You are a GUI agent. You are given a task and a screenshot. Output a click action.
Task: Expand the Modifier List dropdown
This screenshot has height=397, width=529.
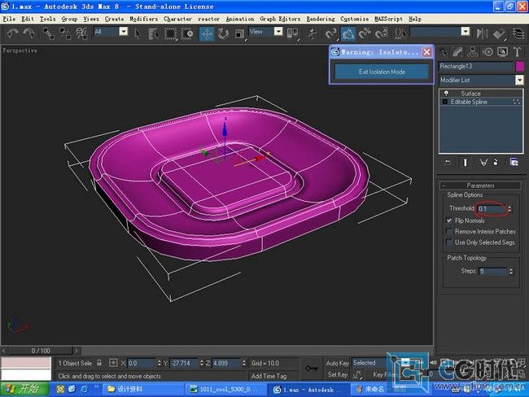tap(519, 80)
